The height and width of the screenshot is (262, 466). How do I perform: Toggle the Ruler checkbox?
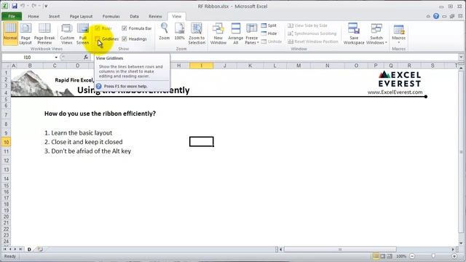[97, 28]
